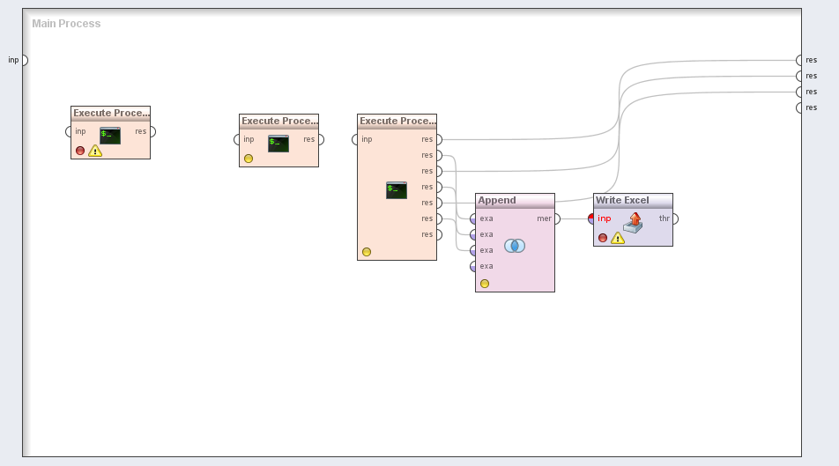Click the Write Excel operator's export icon
Viewport: 839px width, 466px height.
click(x=633, y=222)
